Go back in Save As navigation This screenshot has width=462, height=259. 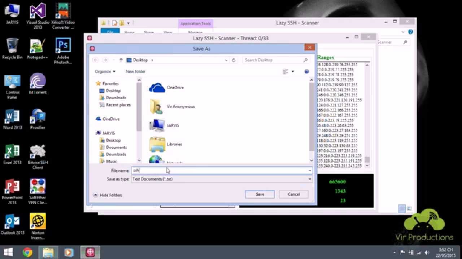pos(96,60)
